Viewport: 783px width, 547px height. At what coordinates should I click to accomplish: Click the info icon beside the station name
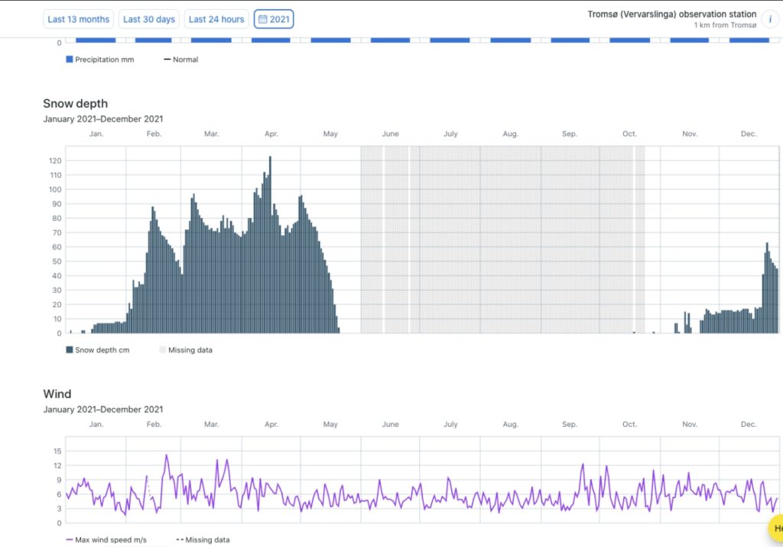tap(769, 19)
